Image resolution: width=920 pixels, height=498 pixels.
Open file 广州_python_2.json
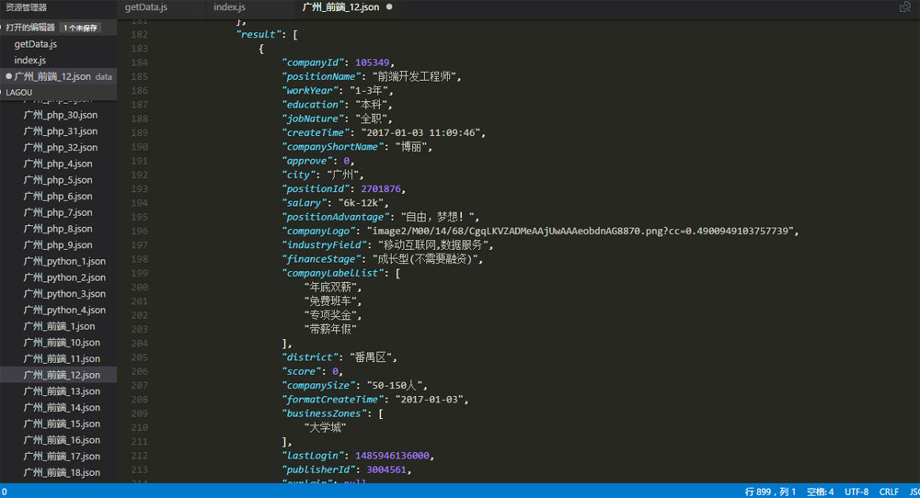click(64, 277)
